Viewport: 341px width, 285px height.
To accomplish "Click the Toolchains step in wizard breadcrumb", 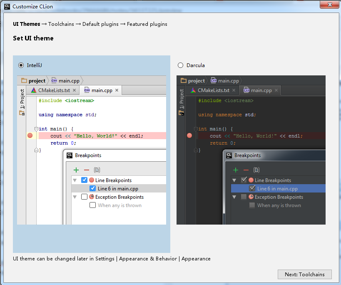I will point(61,24).
